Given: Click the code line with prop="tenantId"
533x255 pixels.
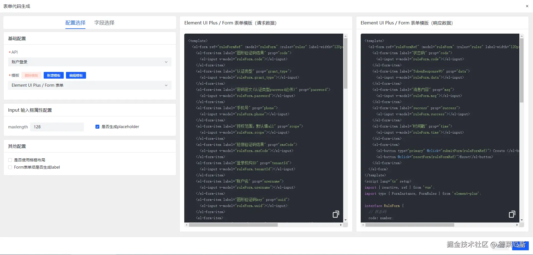Looking at the screenshot, I should (x=244, y=163).
